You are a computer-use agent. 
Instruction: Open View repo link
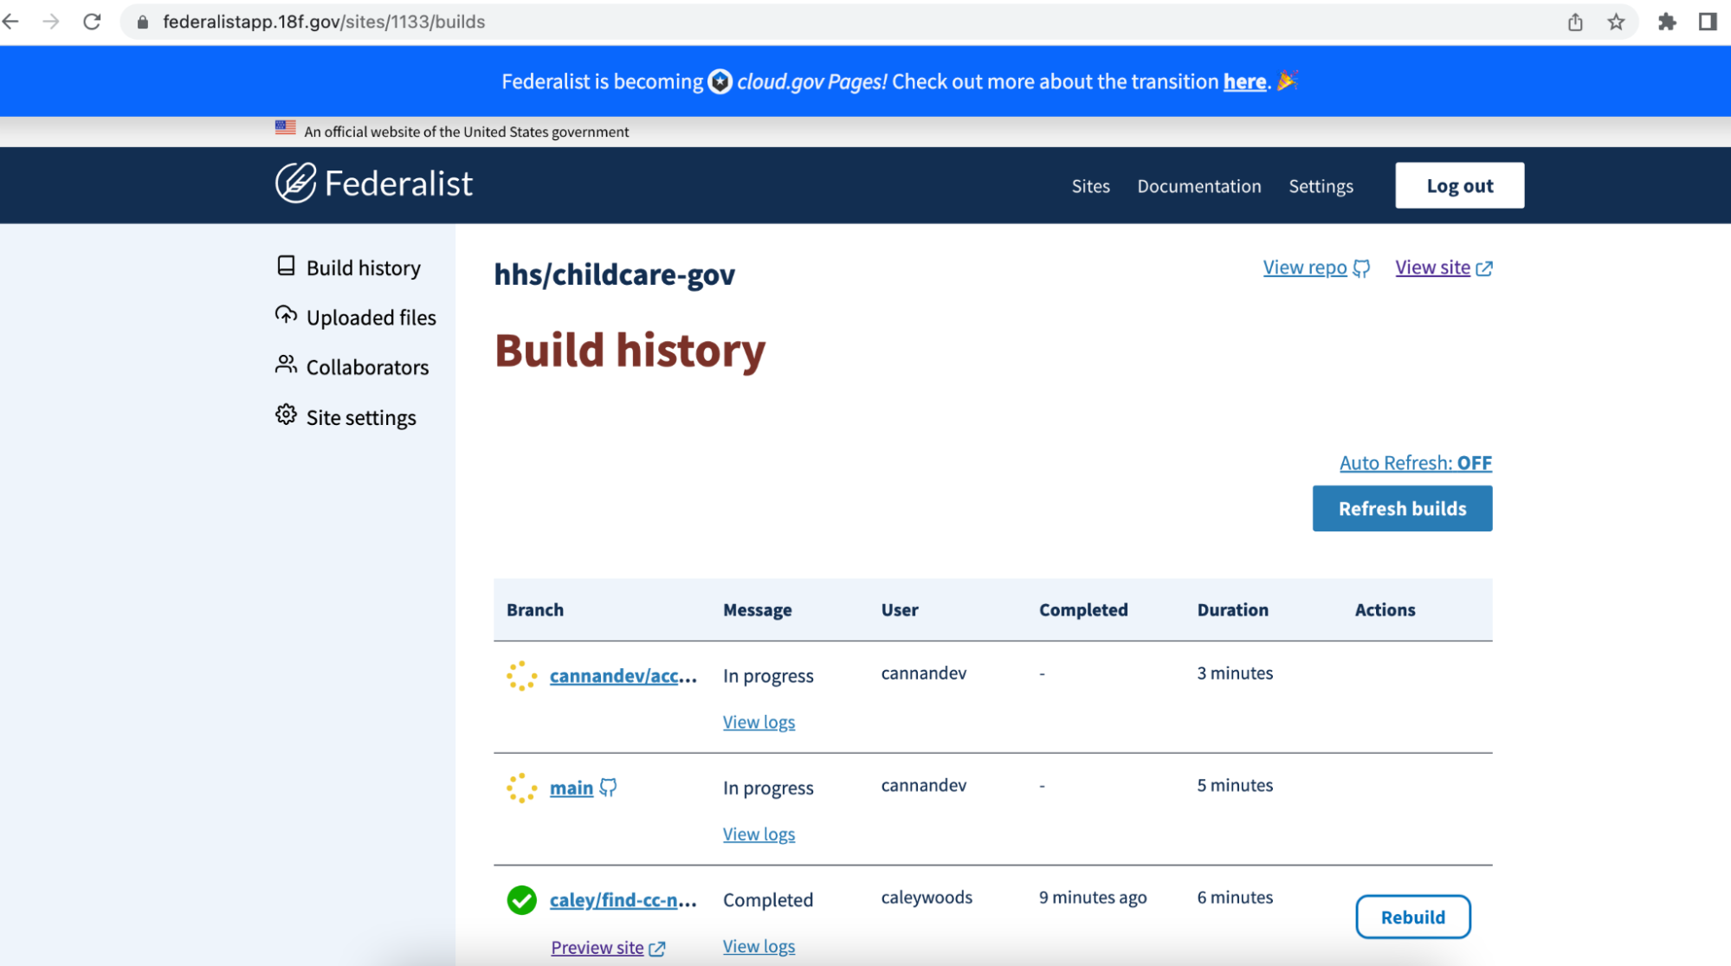[x=1305, y=267]
